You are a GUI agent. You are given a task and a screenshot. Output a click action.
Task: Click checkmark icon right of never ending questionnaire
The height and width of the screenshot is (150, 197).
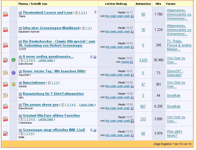(95, 57)
